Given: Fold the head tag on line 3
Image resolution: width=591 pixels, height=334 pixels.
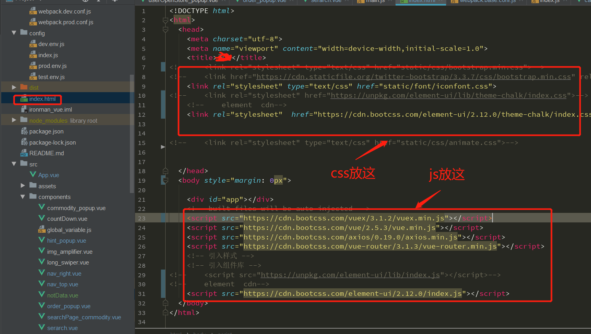Looking at the screenshot, I should (x=165, y=29).
